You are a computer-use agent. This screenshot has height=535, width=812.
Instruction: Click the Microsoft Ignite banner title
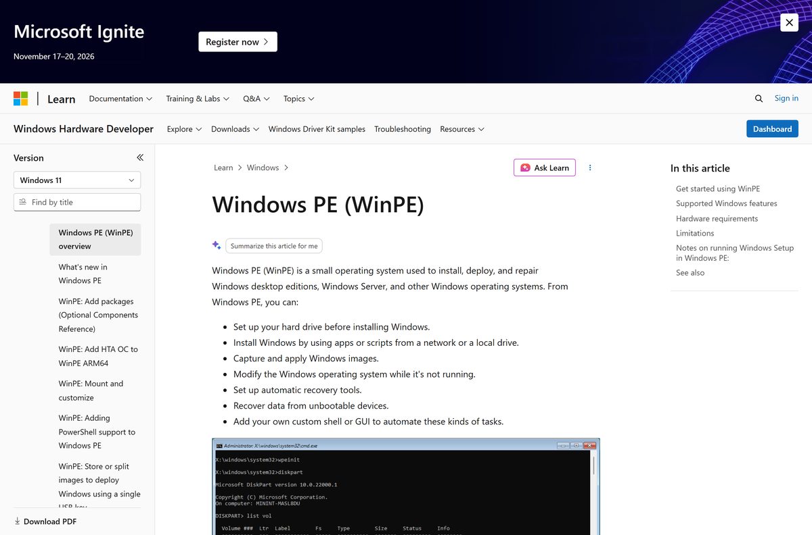[79, 32]
